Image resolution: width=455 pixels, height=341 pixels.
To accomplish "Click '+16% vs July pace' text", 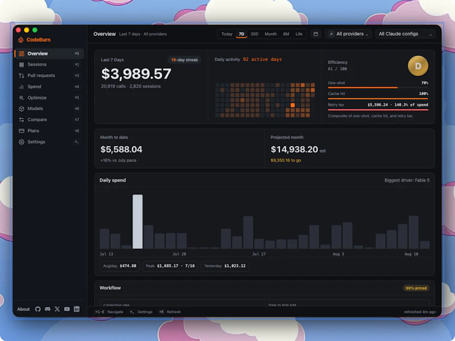I will (118, 160).
